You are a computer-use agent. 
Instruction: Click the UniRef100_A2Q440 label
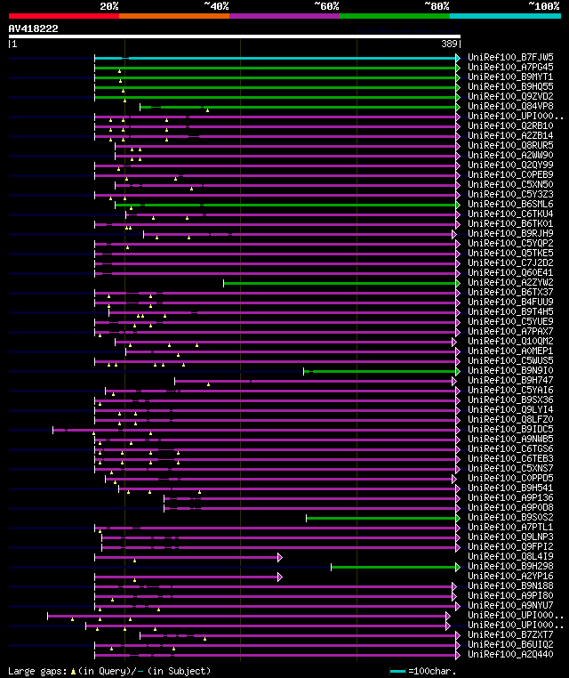(x=510, y=654)
